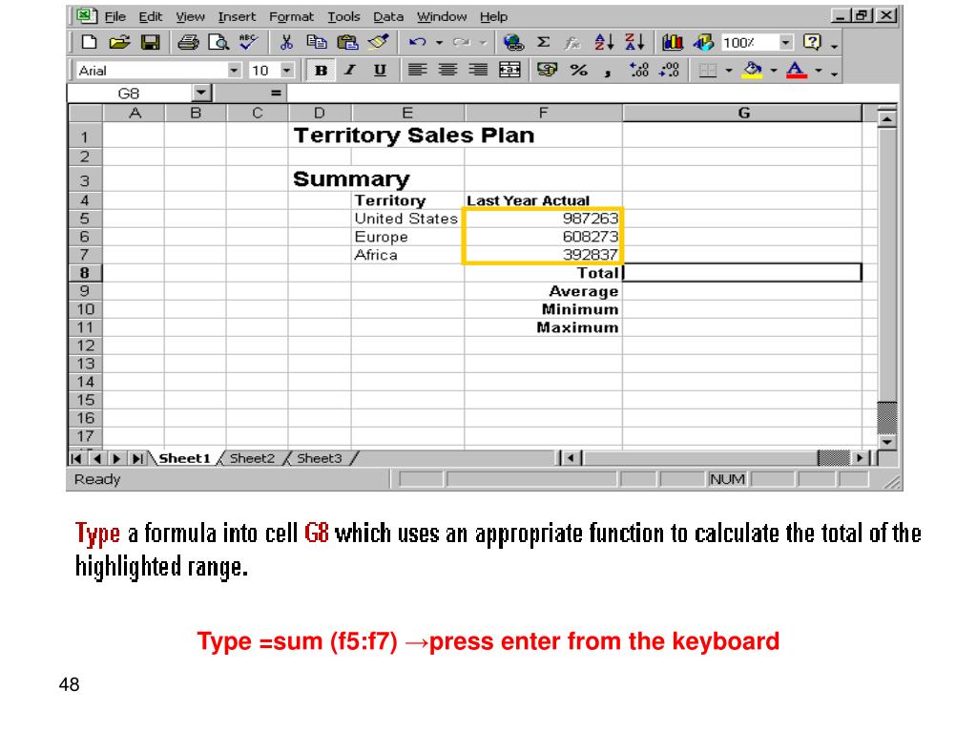The width and height of the screenshot is (977, 733).
Task: Save the workbook with the floppy disk icon
Action: (150, 42)
